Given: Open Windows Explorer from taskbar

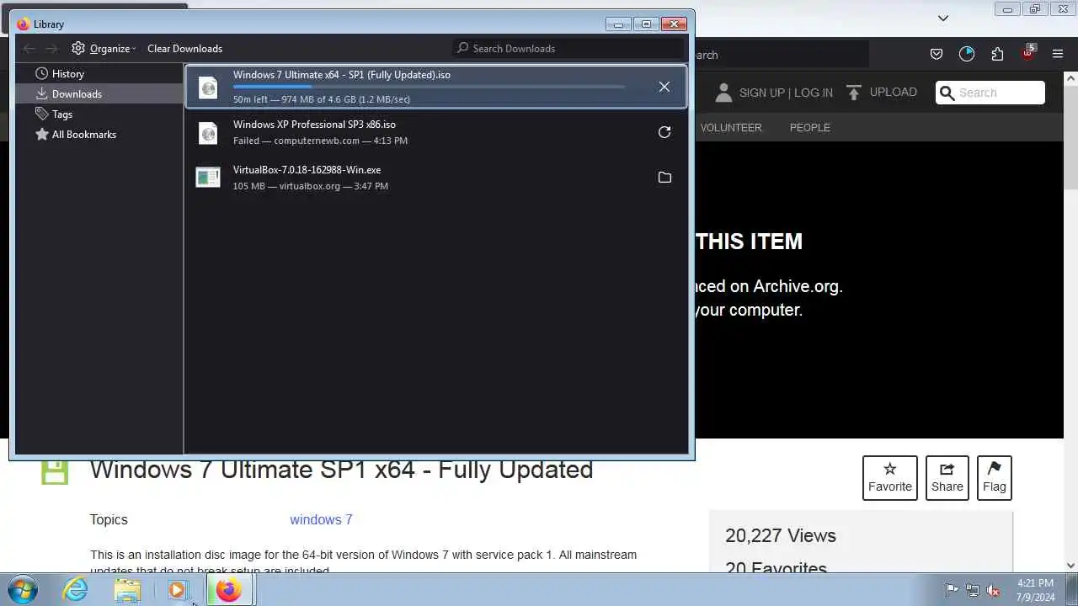Looking at the screenshot, I should (x=127, y=590).
